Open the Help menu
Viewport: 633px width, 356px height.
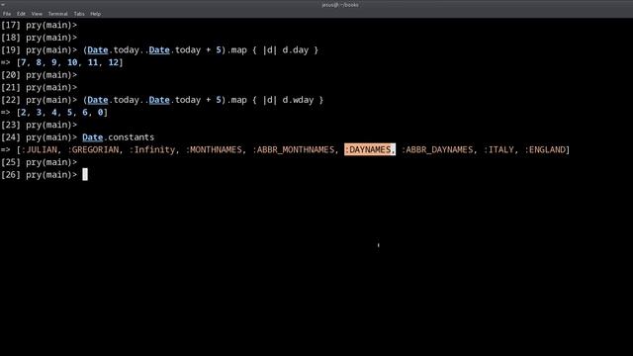click(x=96, y=14)
